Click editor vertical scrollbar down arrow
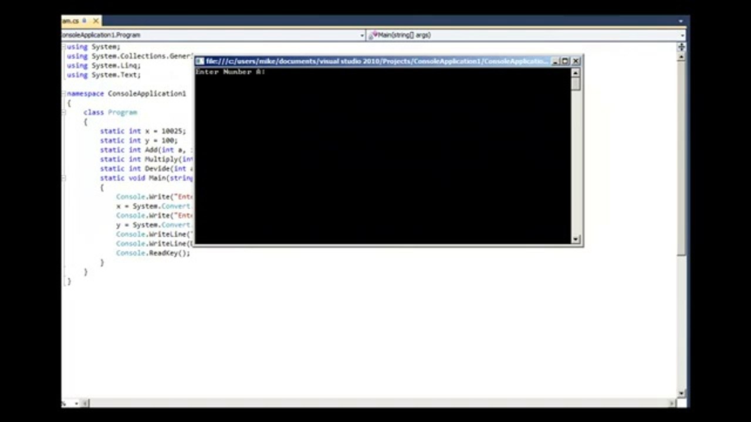The image size is (751, 422). pos(681,393)
